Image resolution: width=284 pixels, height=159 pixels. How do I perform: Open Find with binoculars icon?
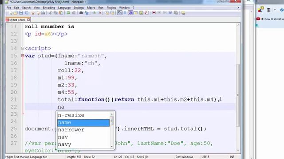pos(81,13)
